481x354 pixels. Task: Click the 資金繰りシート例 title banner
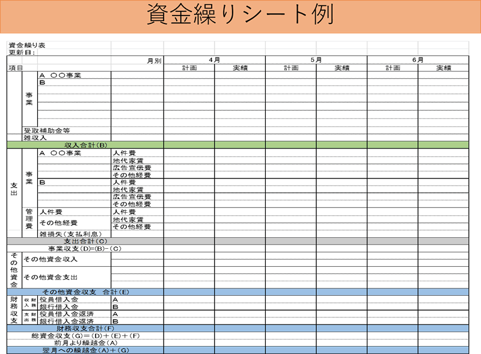coord(240,17)
